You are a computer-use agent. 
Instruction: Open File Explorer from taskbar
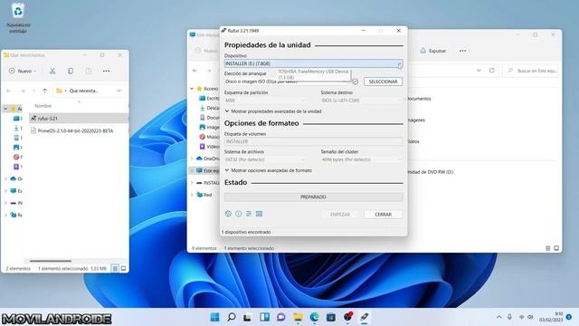pos(298,317)
